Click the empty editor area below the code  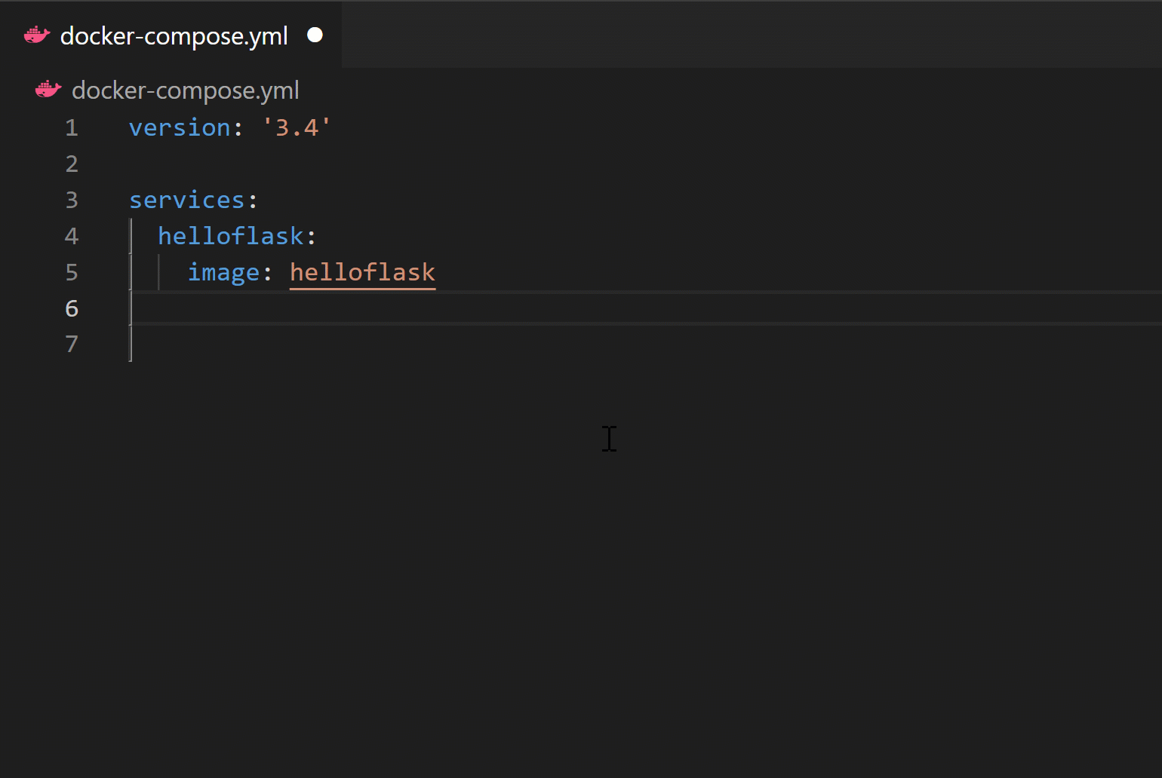pos(528,528)
